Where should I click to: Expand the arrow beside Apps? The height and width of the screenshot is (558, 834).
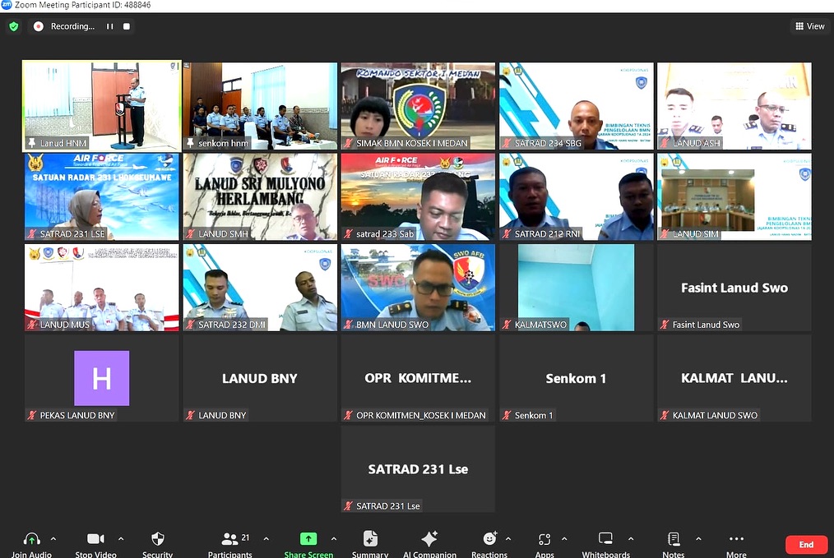564,539
